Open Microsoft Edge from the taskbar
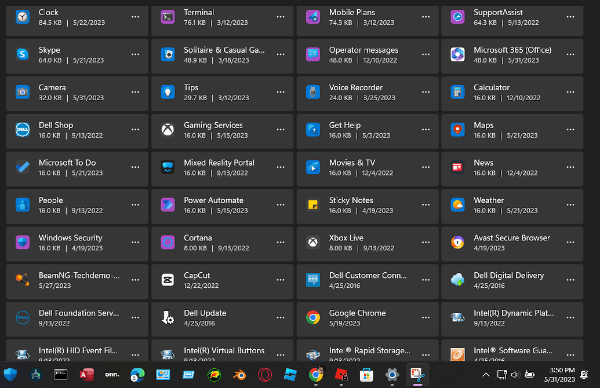This screenshot has width=600, height=388. click(137, 375)
